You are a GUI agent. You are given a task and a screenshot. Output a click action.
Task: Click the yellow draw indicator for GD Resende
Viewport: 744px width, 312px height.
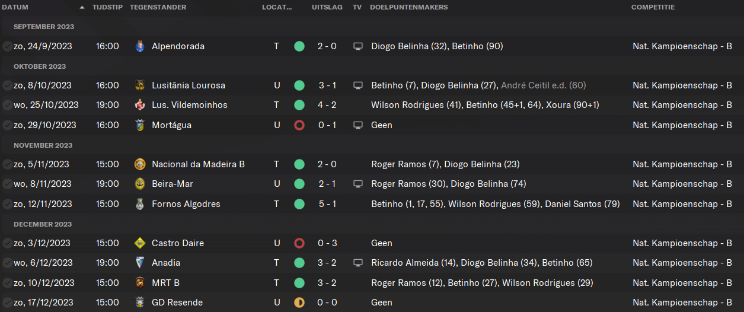point(299,303)
